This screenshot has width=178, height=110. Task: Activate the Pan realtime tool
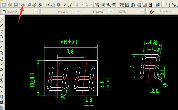point(97,5)
